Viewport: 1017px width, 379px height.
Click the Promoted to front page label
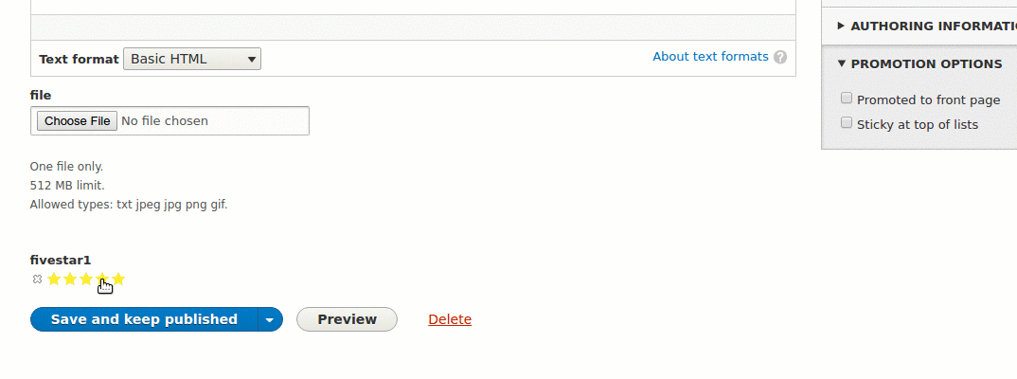(928, 99)
